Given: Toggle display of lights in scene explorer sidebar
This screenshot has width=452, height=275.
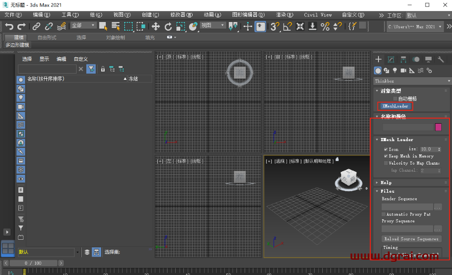Looking at the screenshot, I should click(x=21, y=98).
